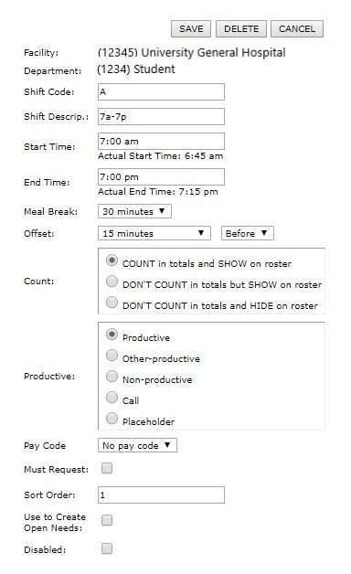Select the Call radio option
This screenshot has height=574, width=351.
click(x=112, y=398)
